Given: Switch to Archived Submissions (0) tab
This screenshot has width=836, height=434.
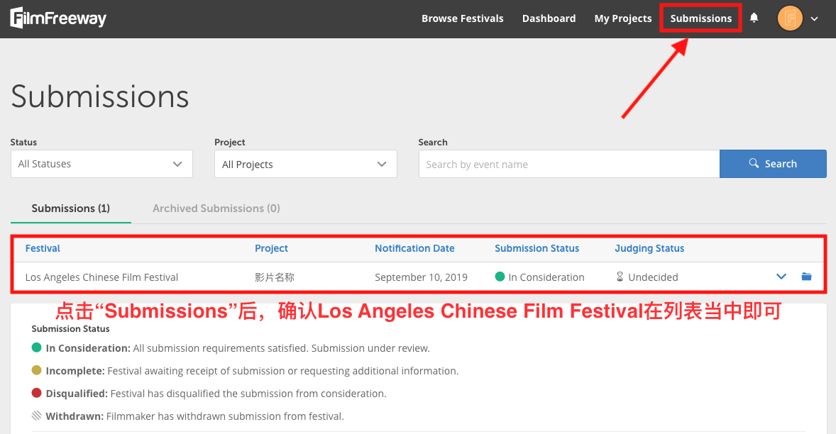Looking at the screenshot, I should [x=216, y=208].
